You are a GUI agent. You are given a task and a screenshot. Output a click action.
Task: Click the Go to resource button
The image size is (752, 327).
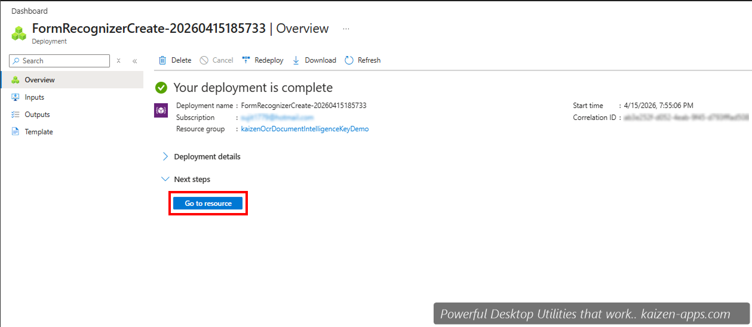pos(208,203)
